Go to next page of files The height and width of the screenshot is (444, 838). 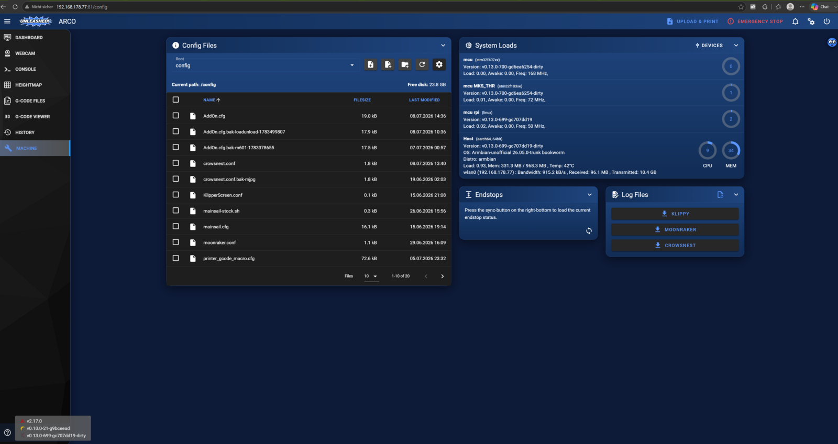pos(442,276)
